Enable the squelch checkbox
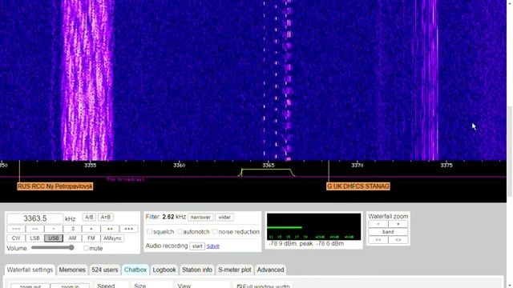The height and width of the screenshot is (288, 513). (x=150, y=231)
